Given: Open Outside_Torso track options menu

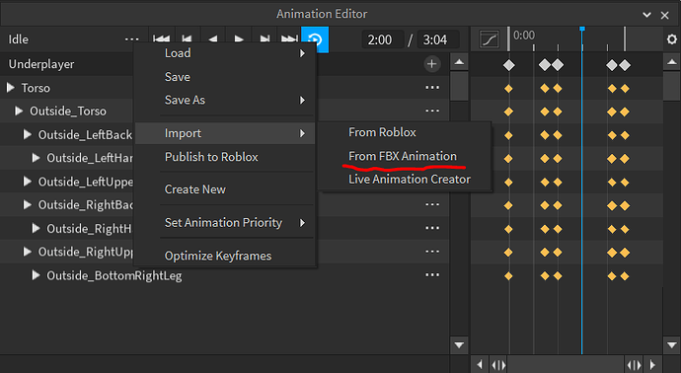Looking at the screenshot, I should pyautogui.click(x=432, y=112).
